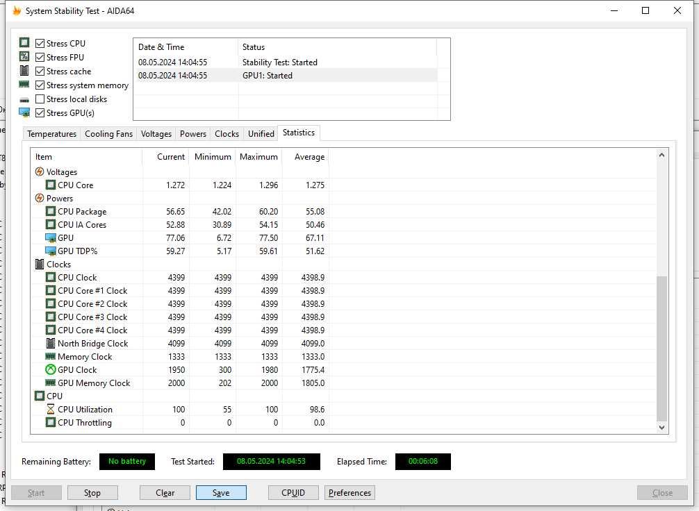Image resolution: width=699 pixels, height=511 pixels.
Task: Click the CPU Utilization hourglass icon
Action: (x=51, y=409)
